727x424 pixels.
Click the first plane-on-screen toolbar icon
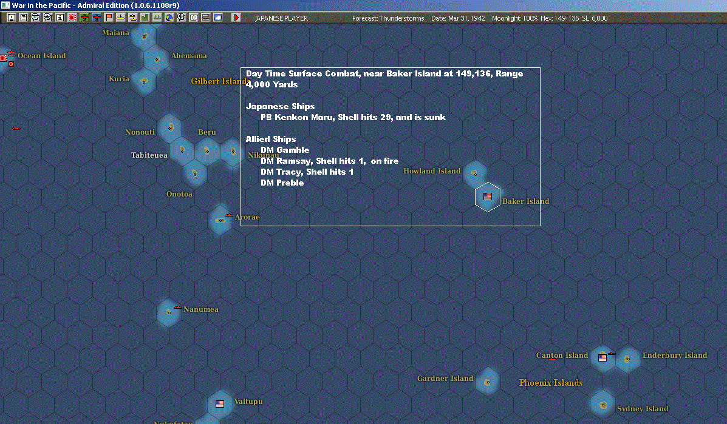coord(36,18)
